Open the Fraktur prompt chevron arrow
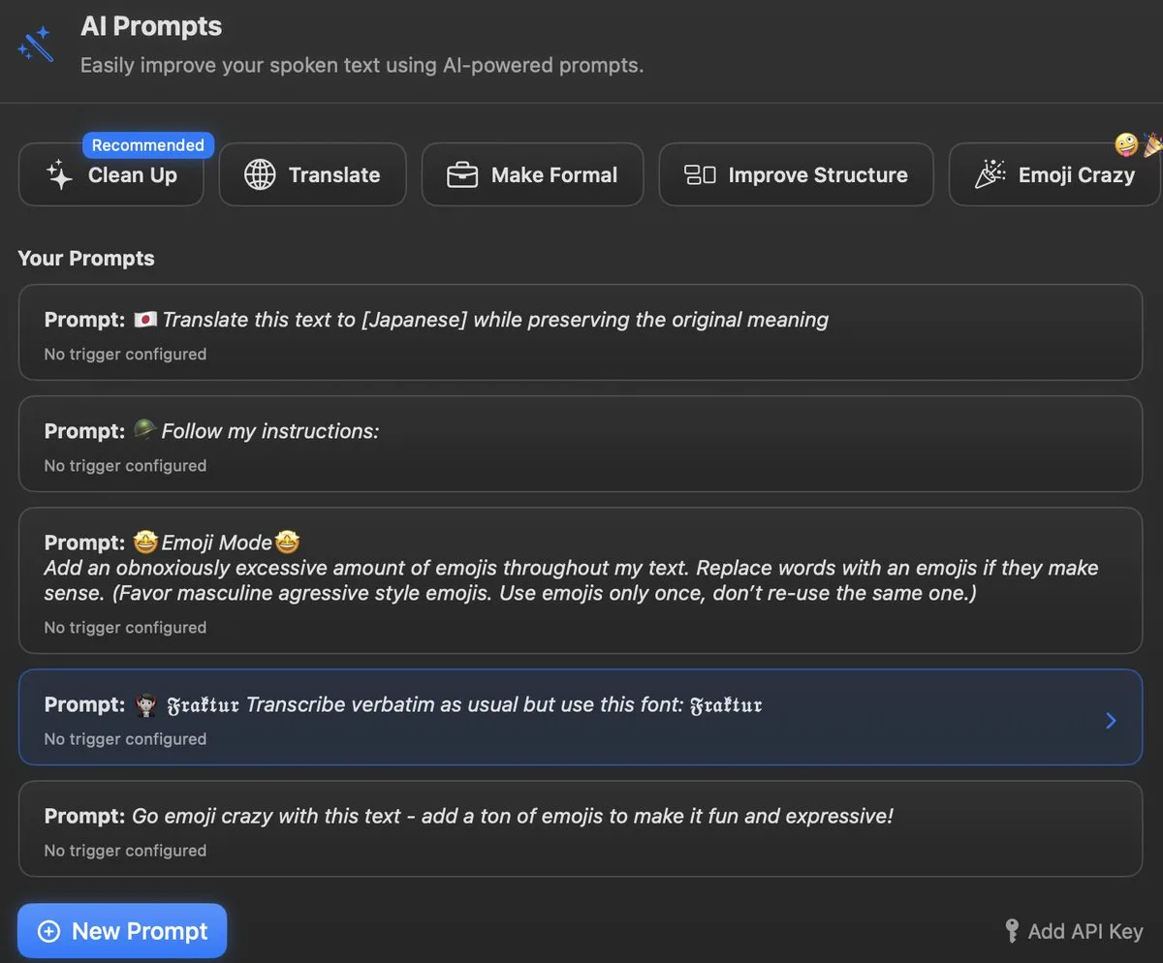 1111,720
